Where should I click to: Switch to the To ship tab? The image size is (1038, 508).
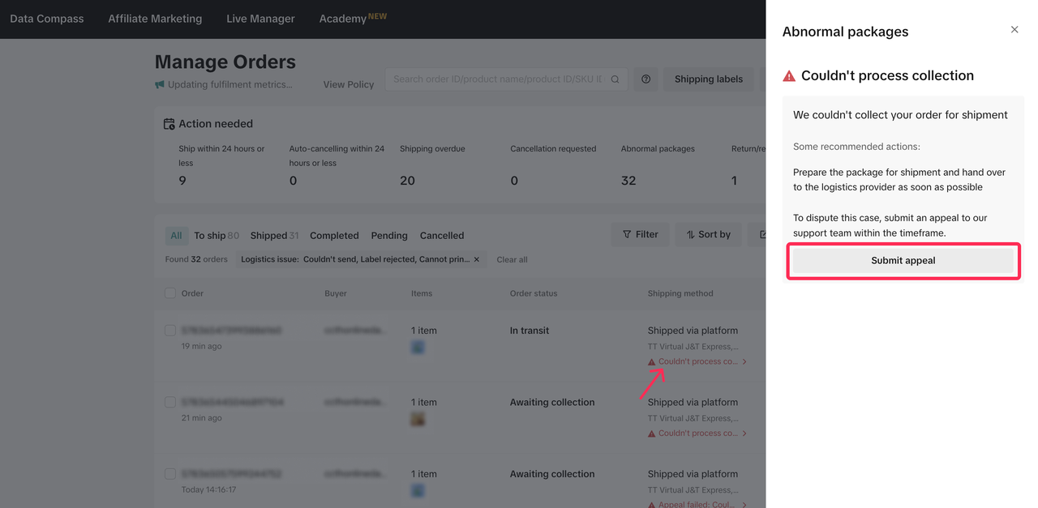(x=216, y=236)
